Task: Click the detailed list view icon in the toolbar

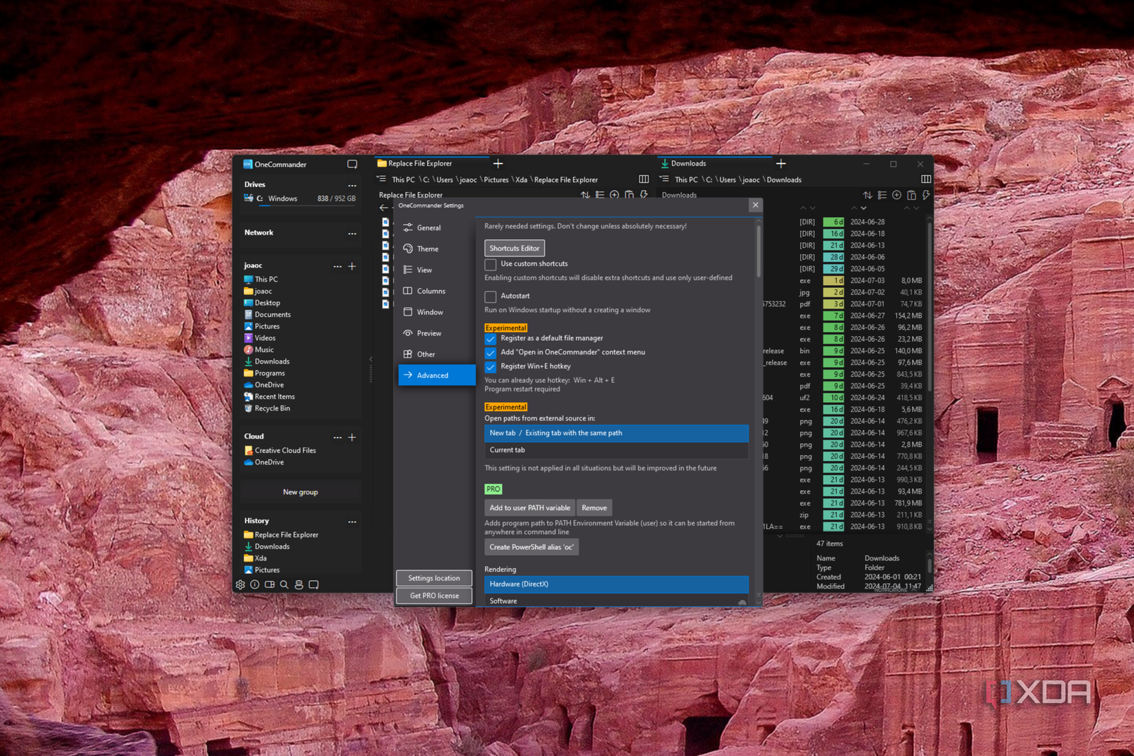Action: point(600,195)
